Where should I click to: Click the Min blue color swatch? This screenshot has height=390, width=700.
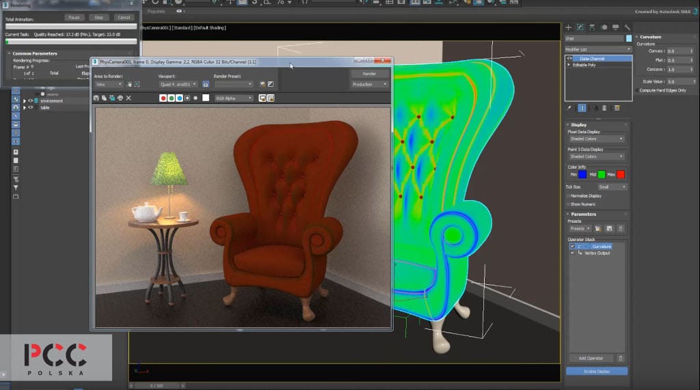582,174
